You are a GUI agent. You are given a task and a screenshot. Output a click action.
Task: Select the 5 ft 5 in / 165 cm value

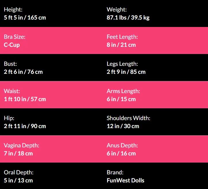click(x=25, y=18)
